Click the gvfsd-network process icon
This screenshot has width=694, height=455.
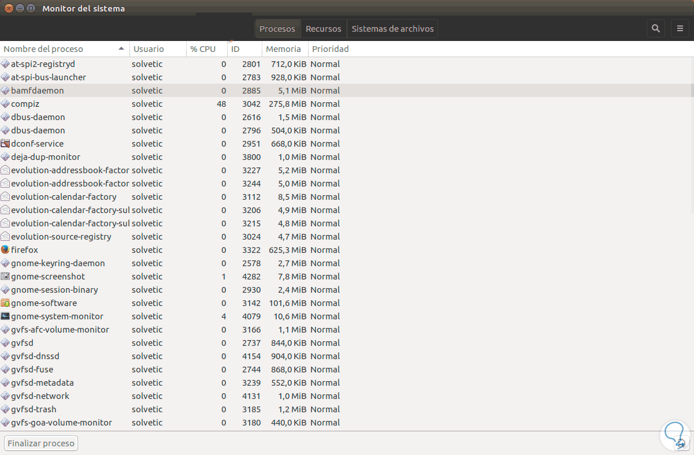pos(5,396)
